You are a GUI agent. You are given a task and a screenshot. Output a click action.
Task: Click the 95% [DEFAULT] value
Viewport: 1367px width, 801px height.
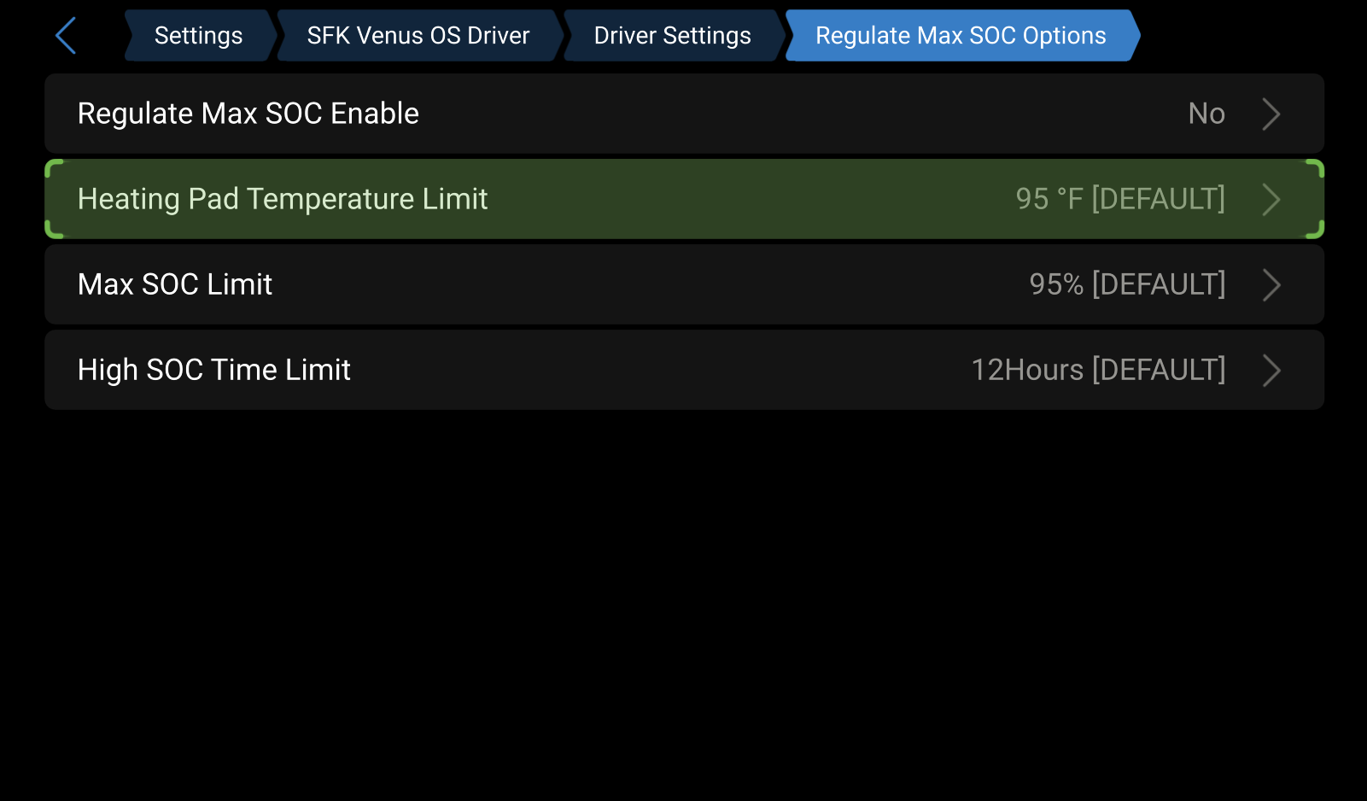(x=1127, y=284)
